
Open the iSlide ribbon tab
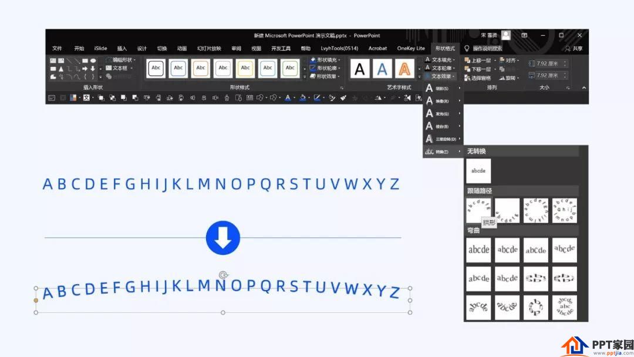click(101, 48)
